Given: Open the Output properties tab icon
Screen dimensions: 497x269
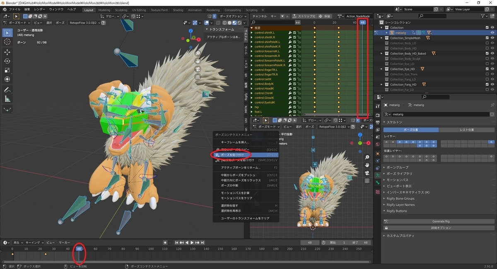Looking at the screenshot, I should pyautogui.click(x=377, y=122).
